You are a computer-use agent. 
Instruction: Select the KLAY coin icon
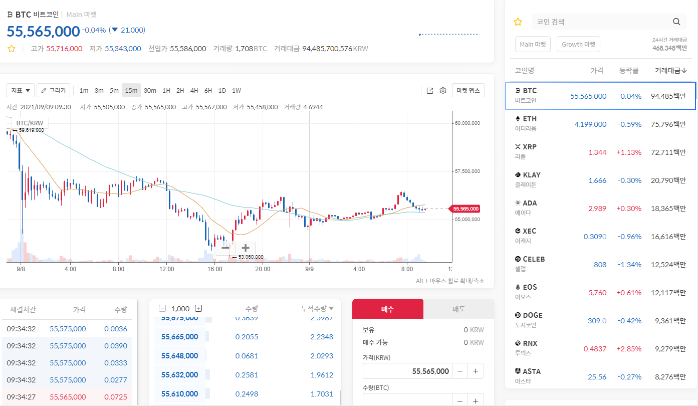tap(518, 175)
